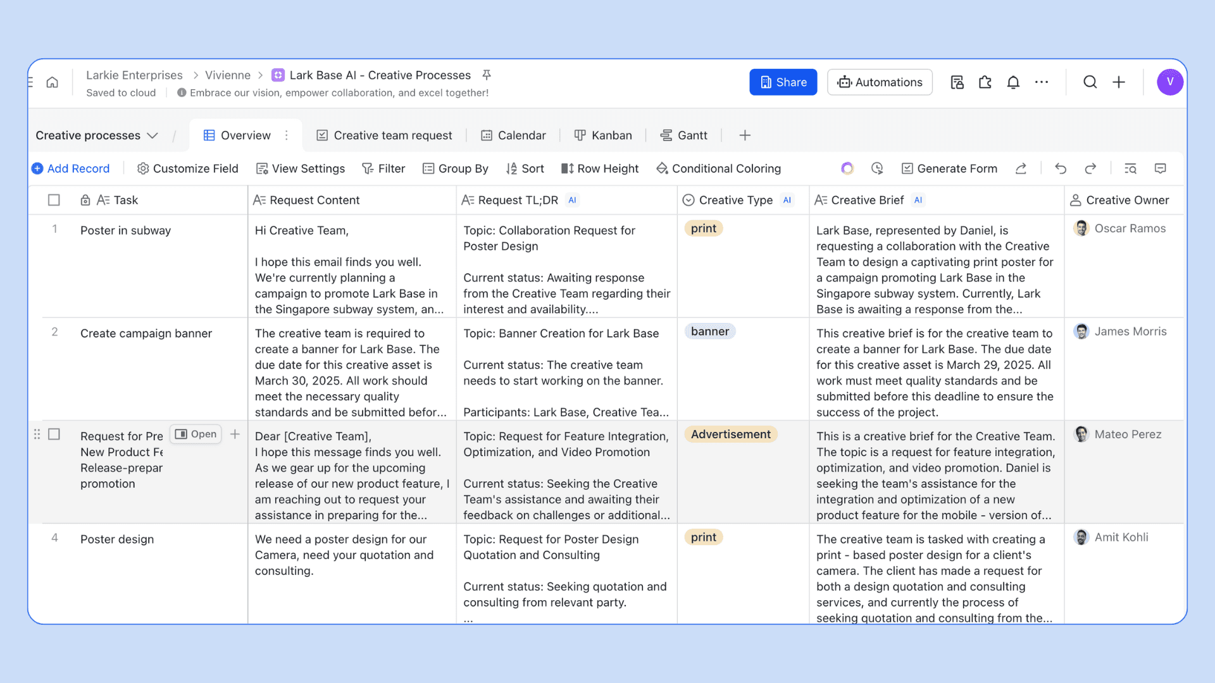Switch to the Overview tab
Viewport: 1215px width, 683px height.
click(246, 135)
